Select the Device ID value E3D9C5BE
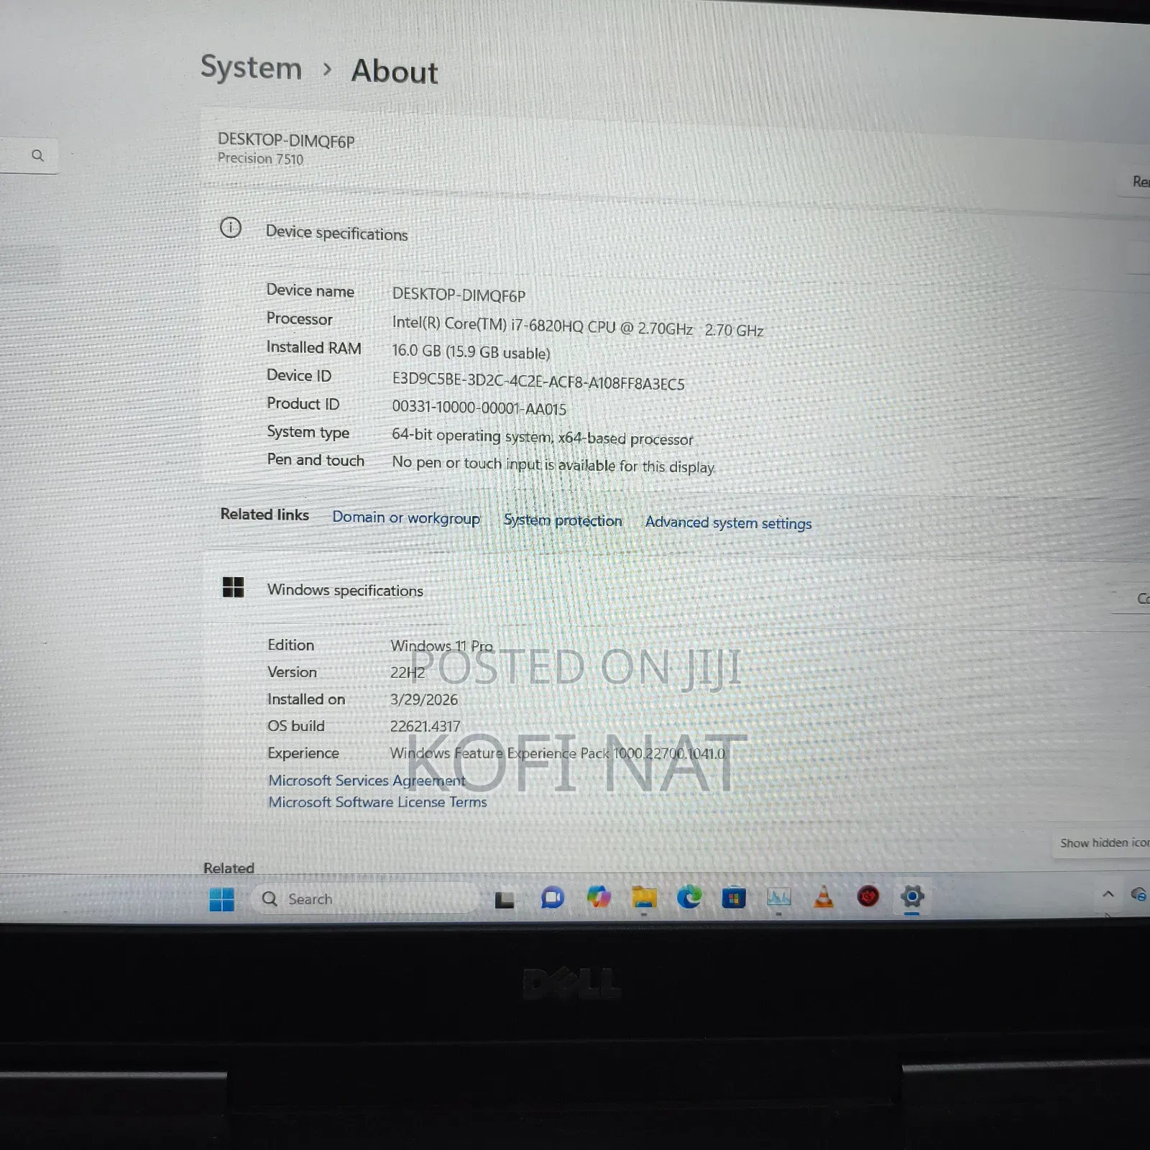Image resolution: width=1150 pixels, height=1150 pixels. [x=538, y=381]
